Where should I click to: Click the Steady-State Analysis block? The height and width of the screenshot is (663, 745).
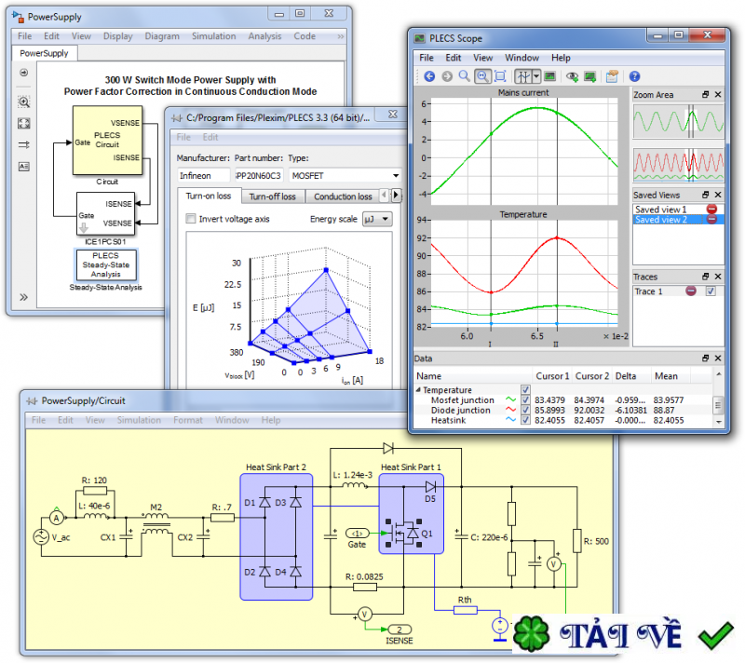105,264
